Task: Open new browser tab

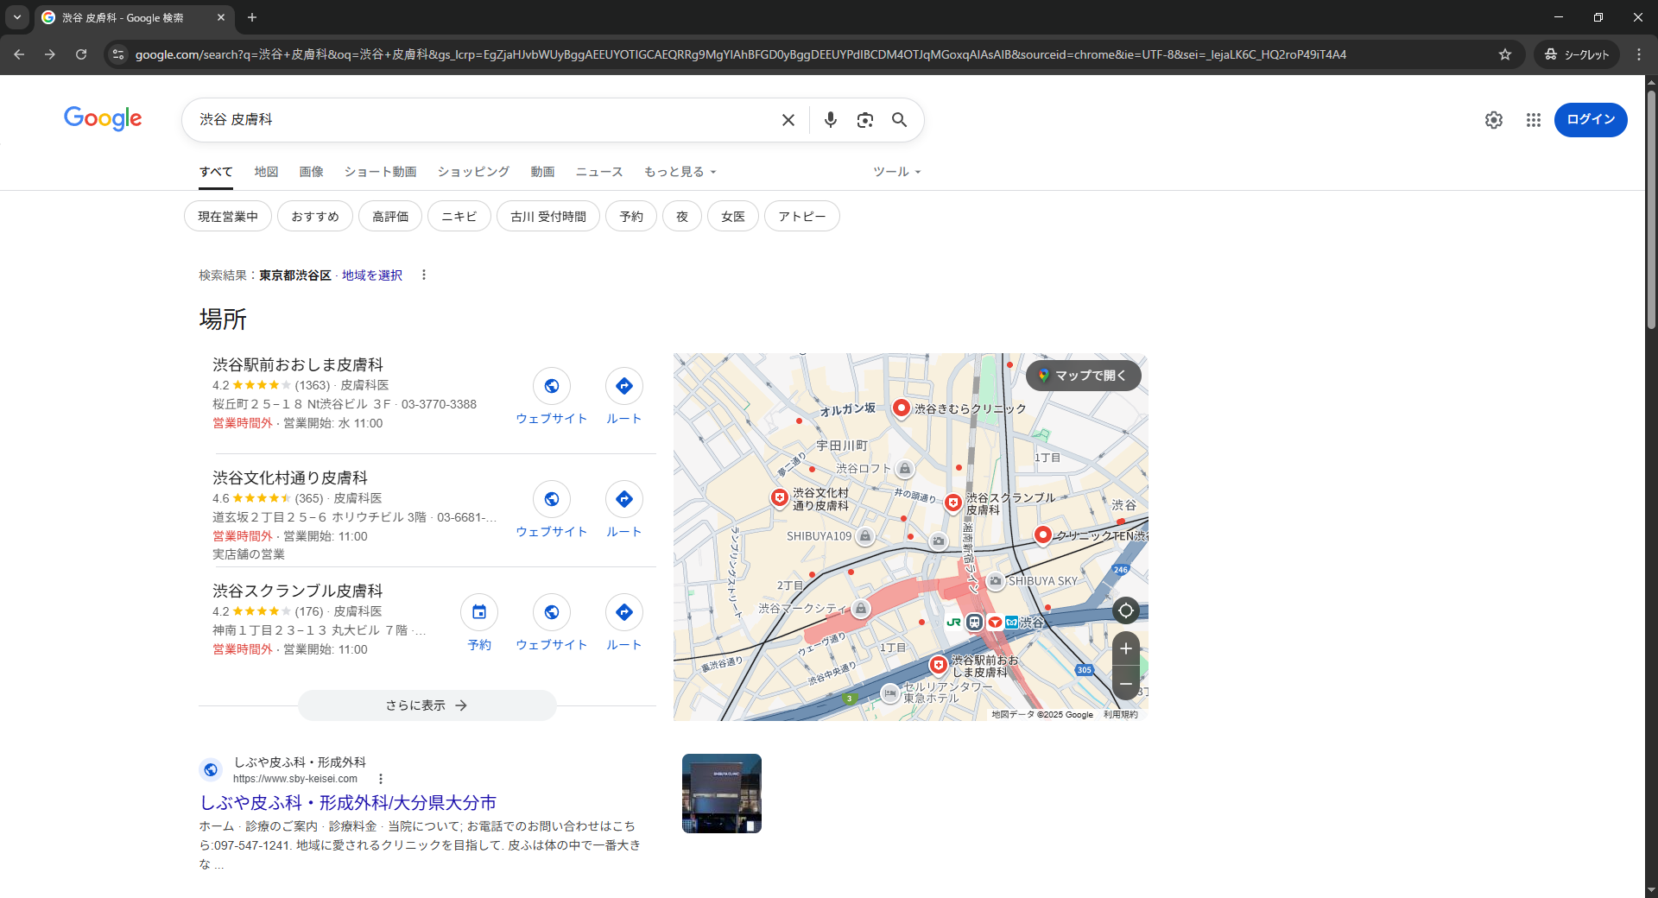Action: click(x=252, y=17)
